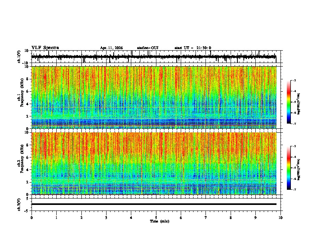This screenshot has width=316, height=244.
Task: Click time-axis tick label "1"
Action: click(56, 218)
